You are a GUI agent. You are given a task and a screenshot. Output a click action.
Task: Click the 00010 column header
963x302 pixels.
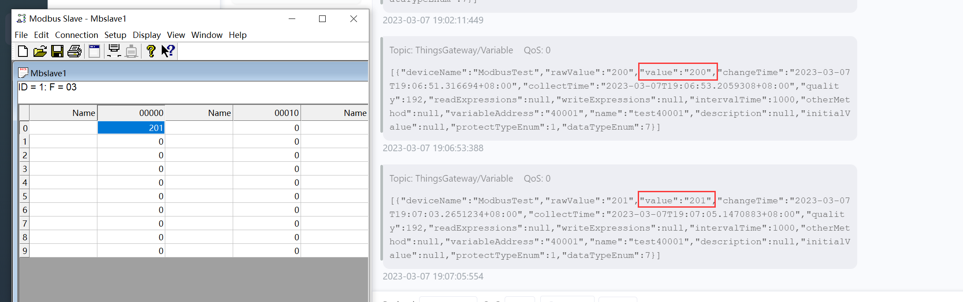pyautogui.click(x=267, y=113)
